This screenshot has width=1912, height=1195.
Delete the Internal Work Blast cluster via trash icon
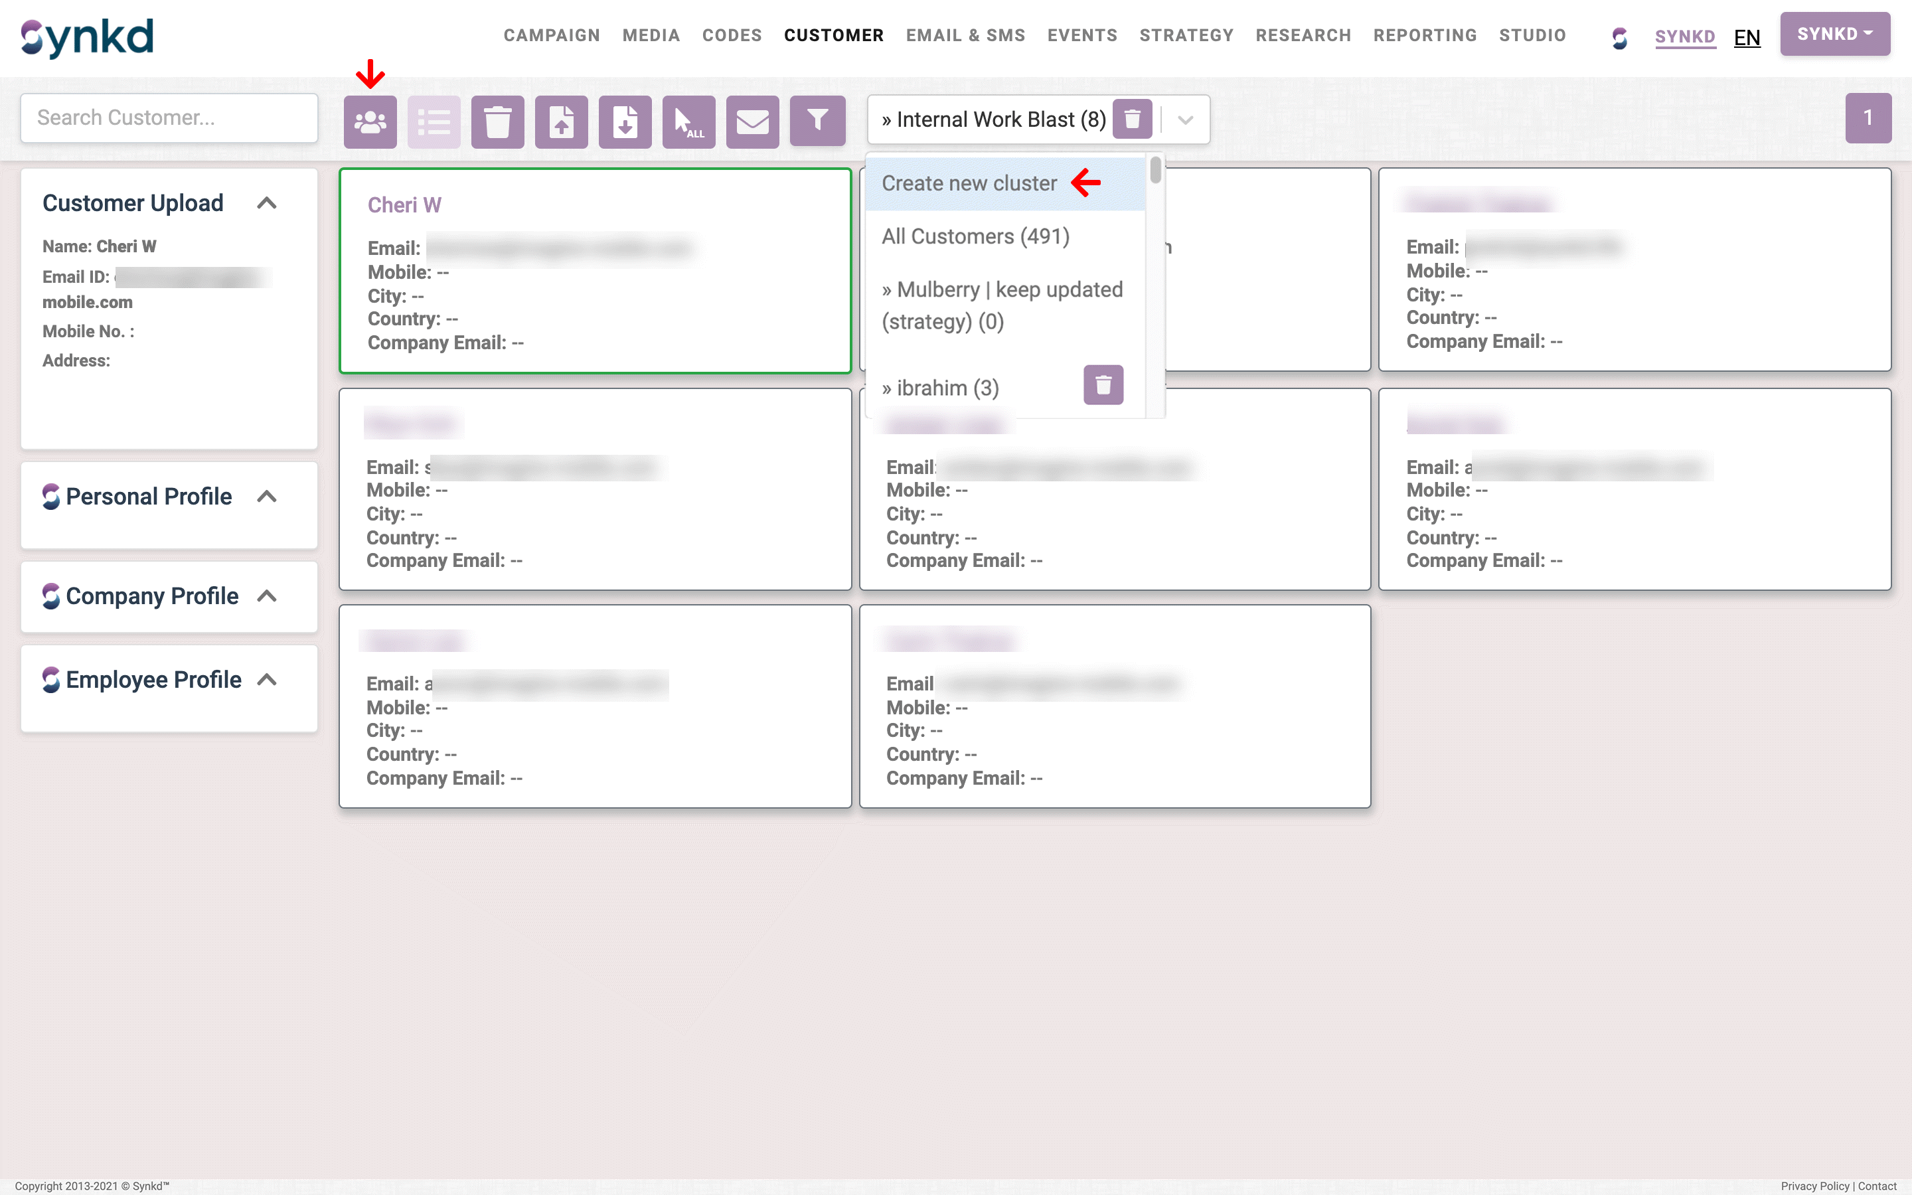pos(1132,119)
